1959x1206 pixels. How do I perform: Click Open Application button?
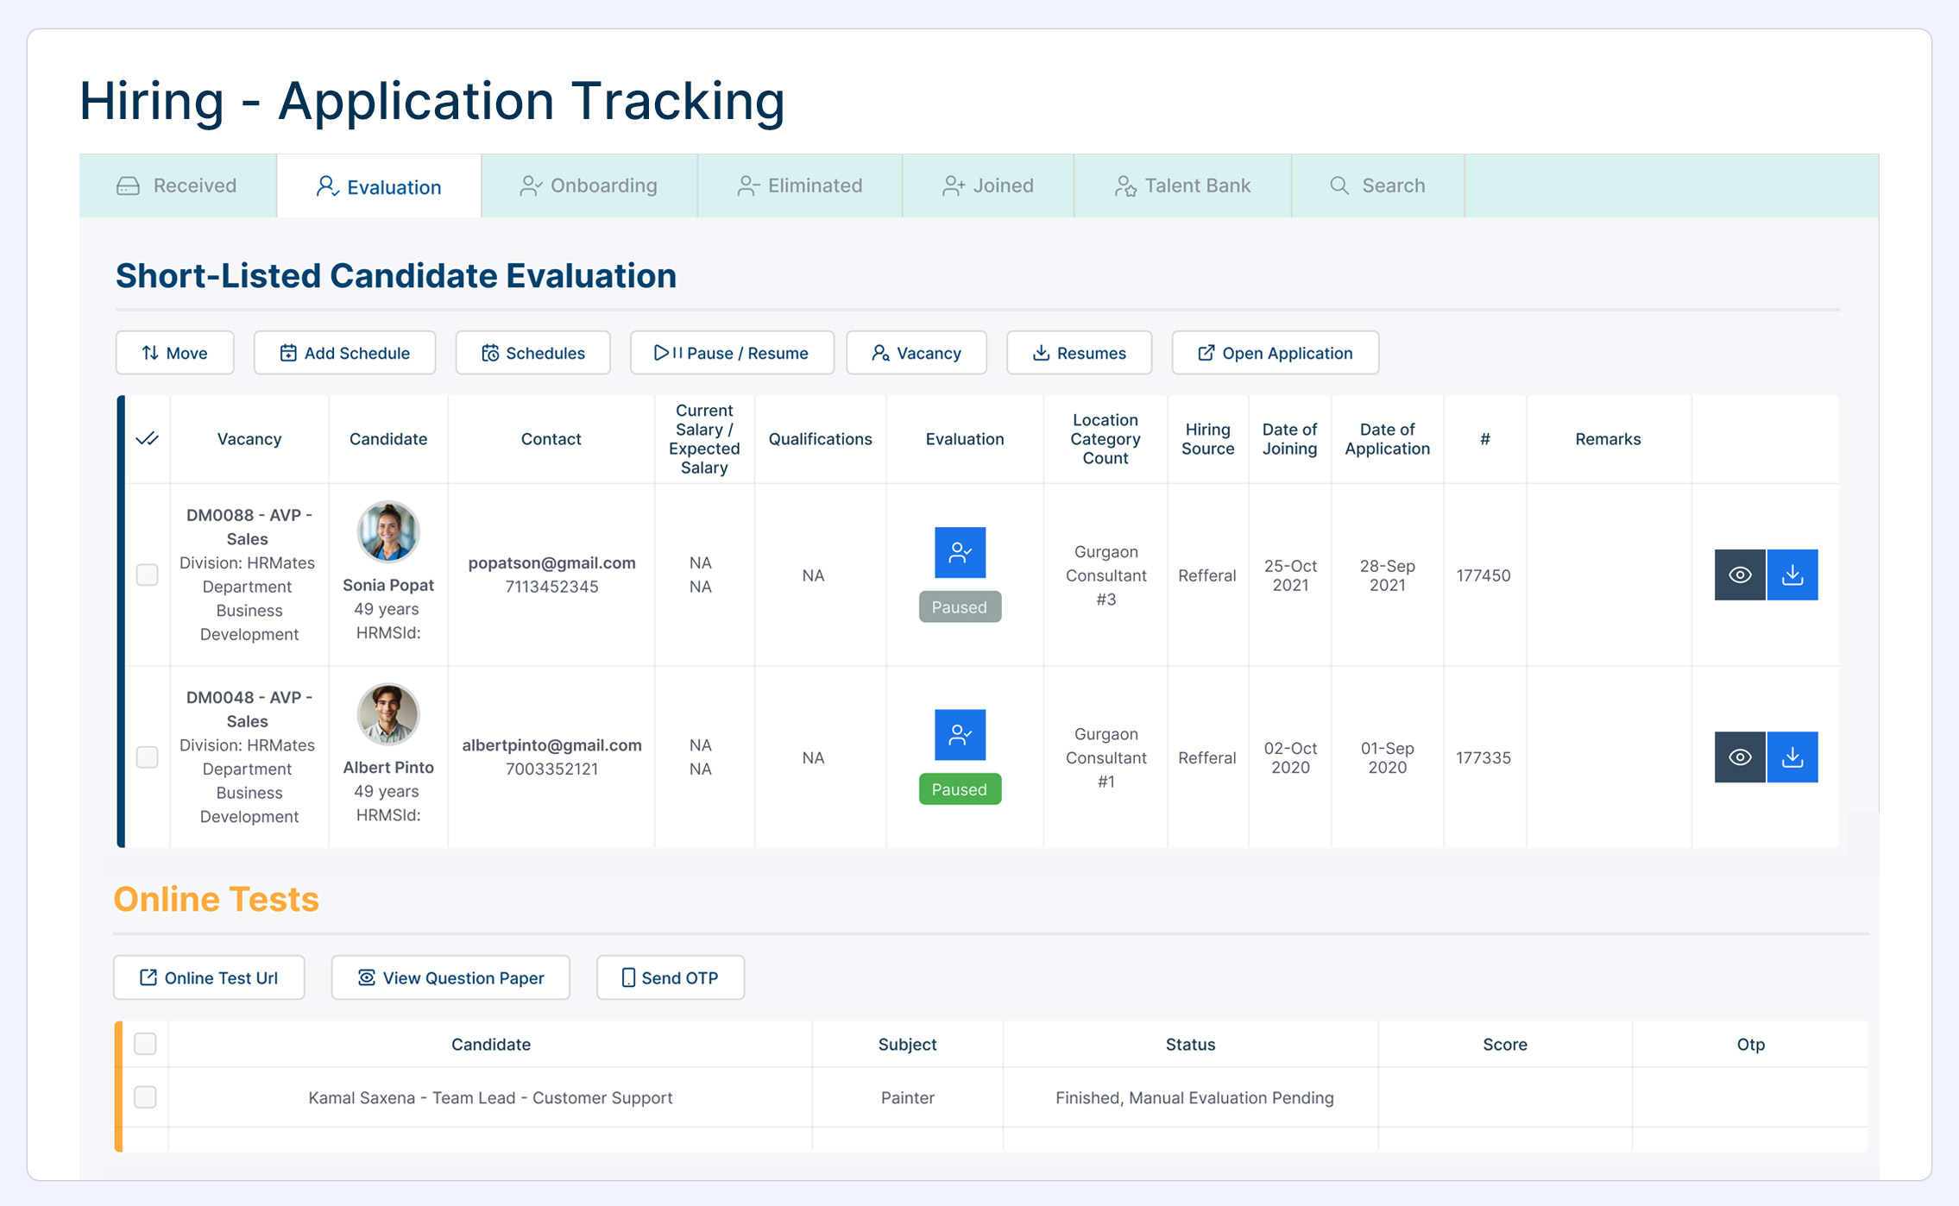1275,353
